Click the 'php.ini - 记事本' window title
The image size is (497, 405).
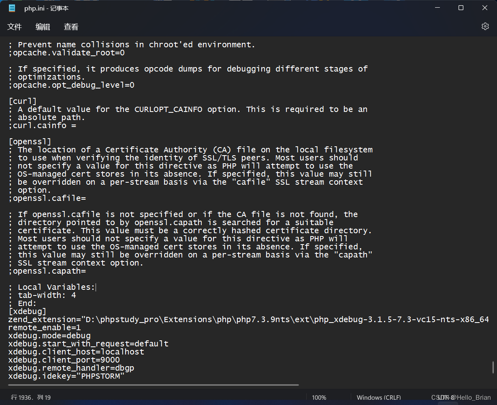pos(47,8)
